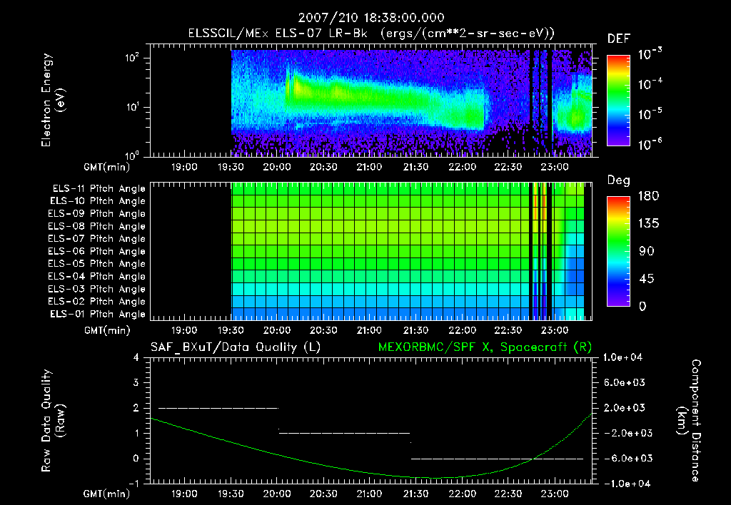Click the data quality dashed line at level 0
The height and width of the screenshot is (505, 731).
pyautogui.click(x=497, y=459)
